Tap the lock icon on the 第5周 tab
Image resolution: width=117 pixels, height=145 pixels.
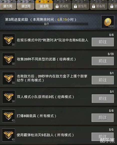pyautogui.click(x=75, y=6)
